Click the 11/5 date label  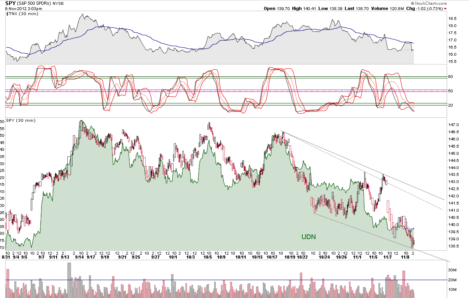coord(373,257)
